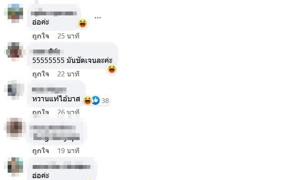This screenshot has width=291, height=180.
Task: Click the blurred name above the last อ่อค่ะ
Action: (x=61, y=166)
